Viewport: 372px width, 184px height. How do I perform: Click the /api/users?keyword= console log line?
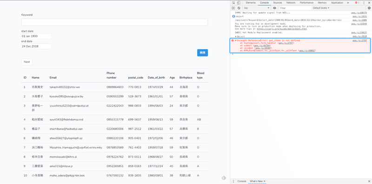(x=288, y=20)
